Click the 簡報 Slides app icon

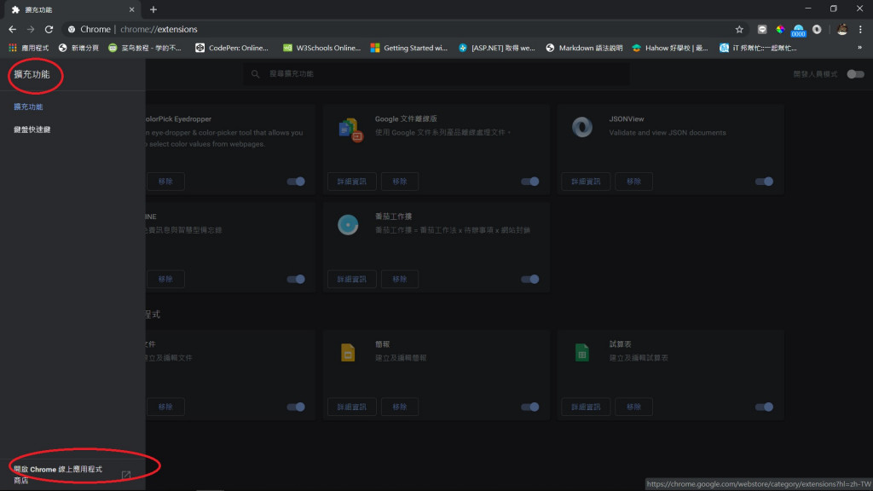(348, 353)
